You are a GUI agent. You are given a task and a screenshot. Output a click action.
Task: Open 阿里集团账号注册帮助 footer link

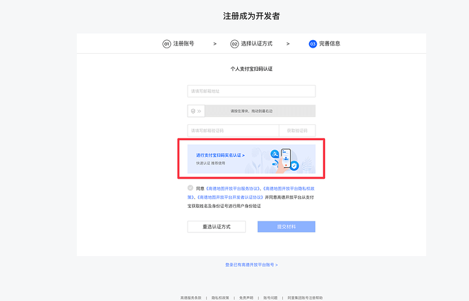[305, 298]
